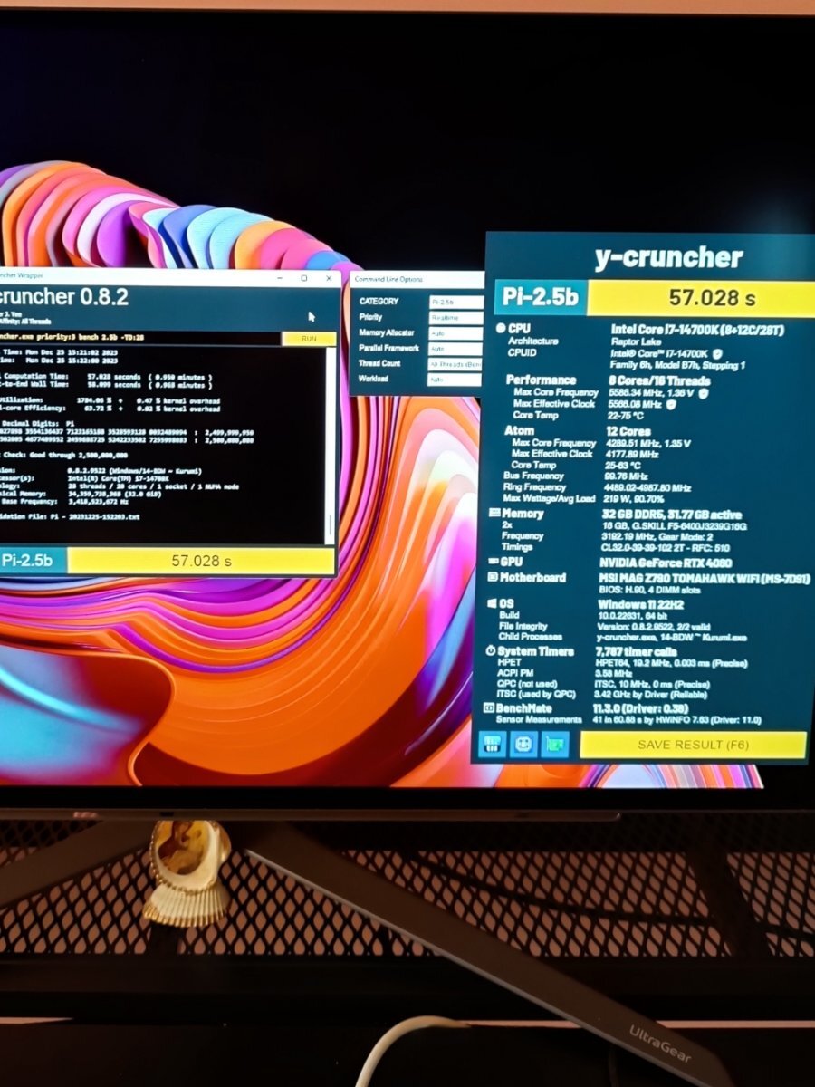Click the y-cruncher 0.8.2 wrapper heading

click(63, 298)
